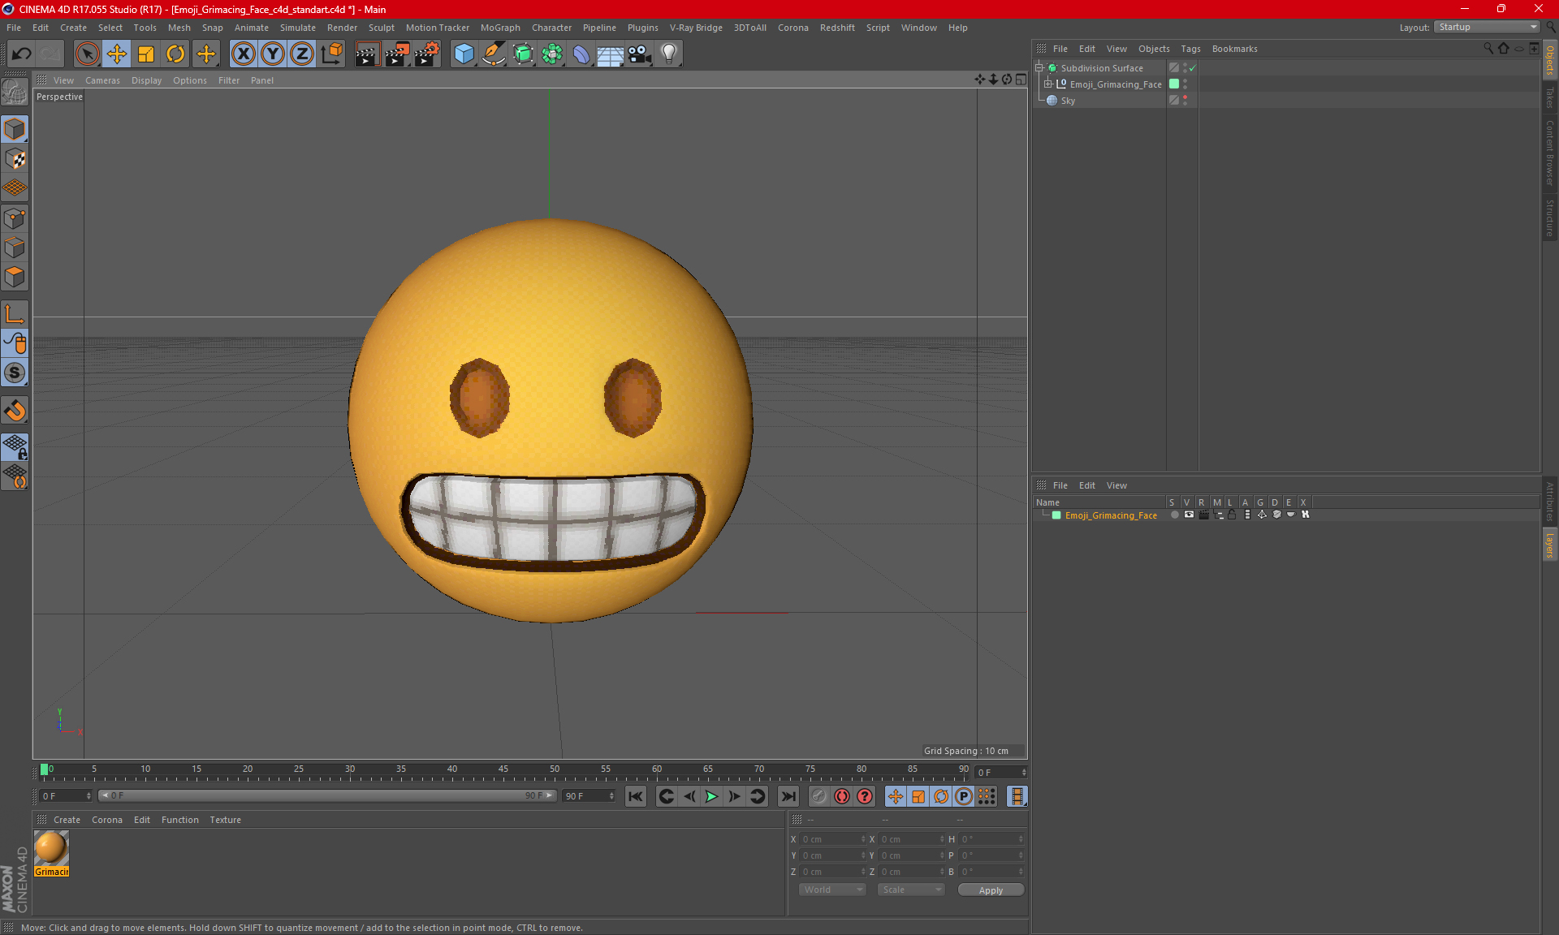Click the timeline preview range slider
The width and height of the screenshot is (1559, 935).
(327, 796)
